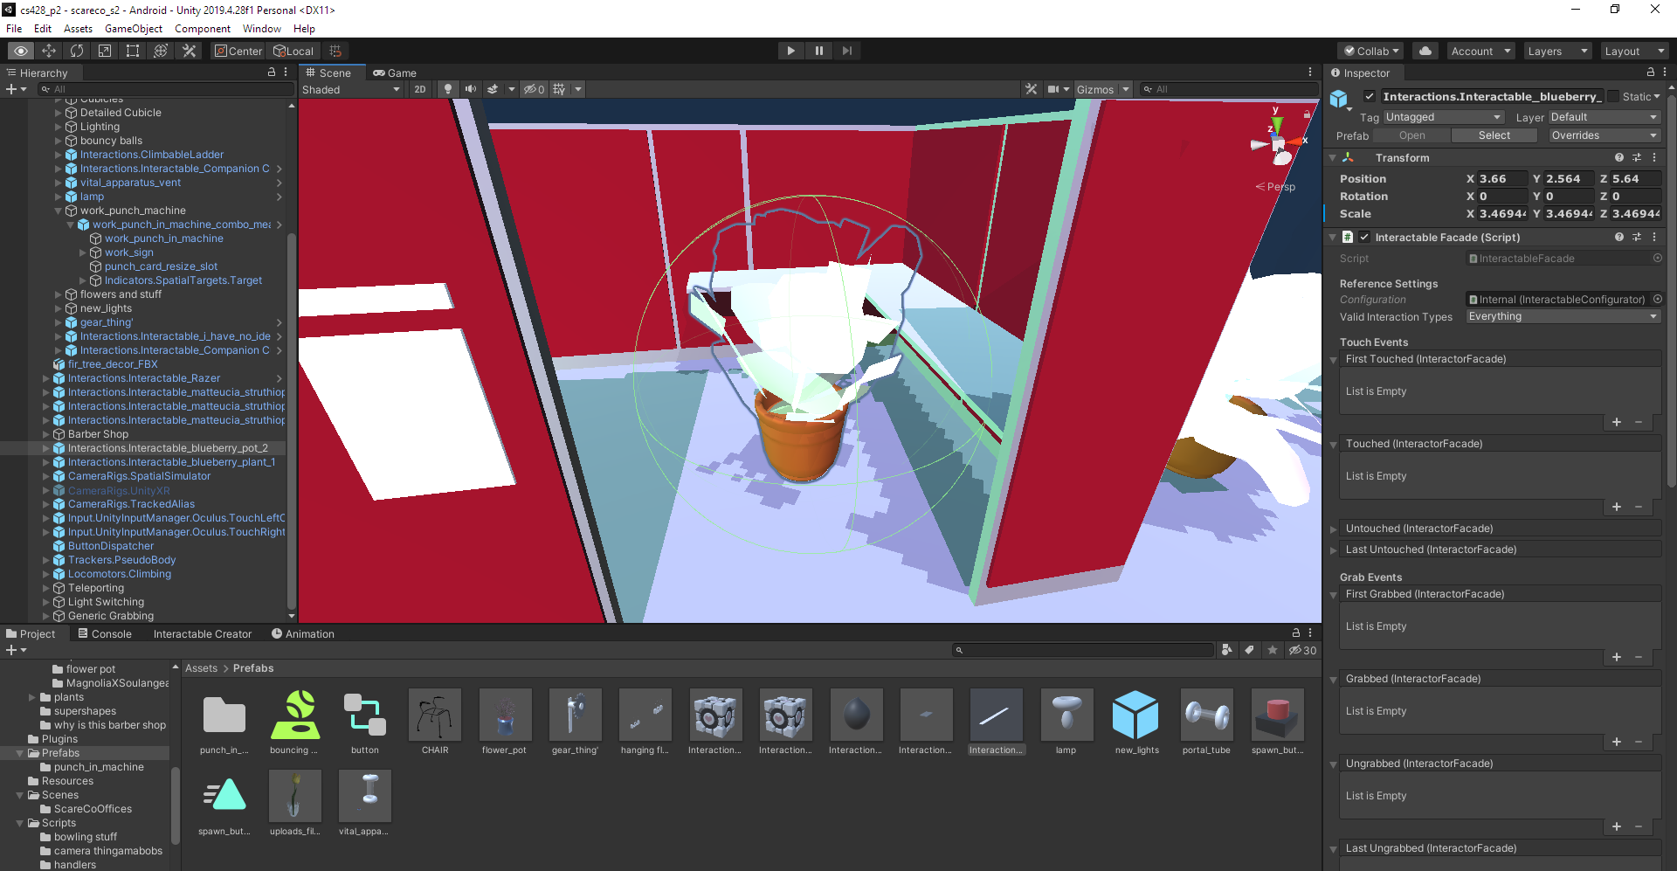1677x871 pixels.
Task: Toggle scene grid visibility icon
Action: tap(559, 89)
